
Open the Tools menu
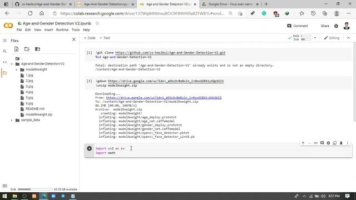point(76,30)
